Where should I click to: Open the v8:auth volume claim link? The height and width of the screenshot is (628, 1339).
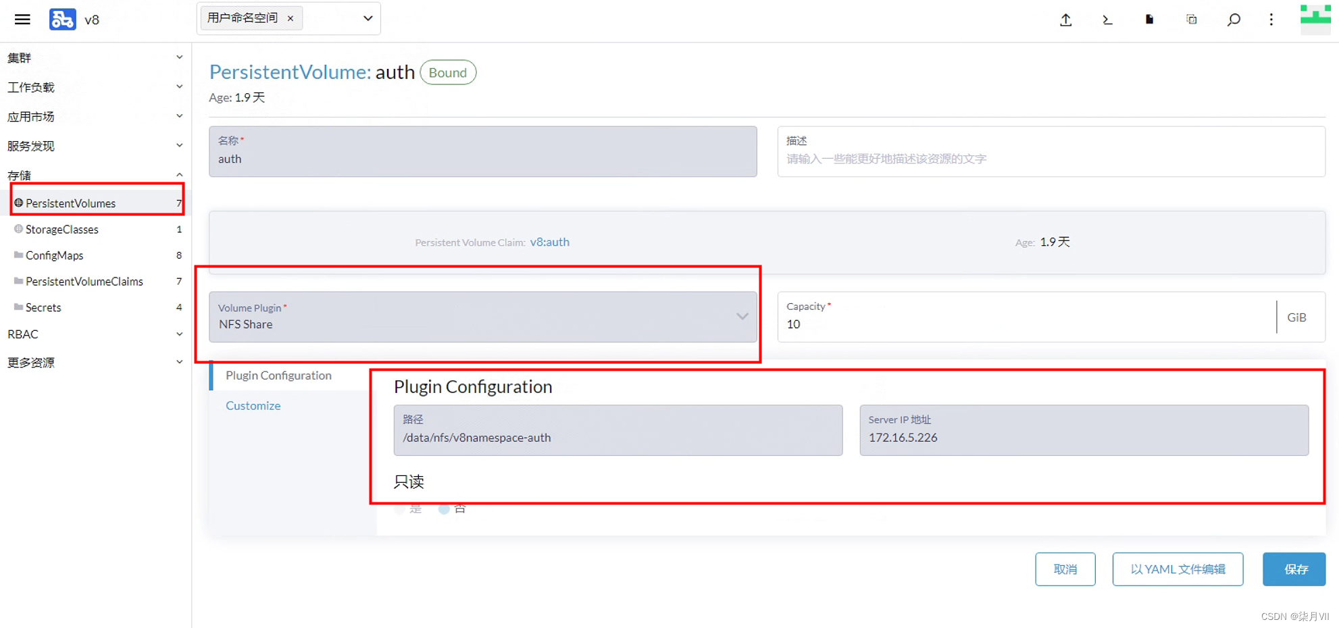pos(549,242)
